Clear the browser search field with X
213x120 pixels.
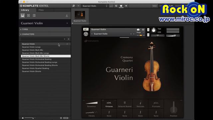(x=65, y=39)
